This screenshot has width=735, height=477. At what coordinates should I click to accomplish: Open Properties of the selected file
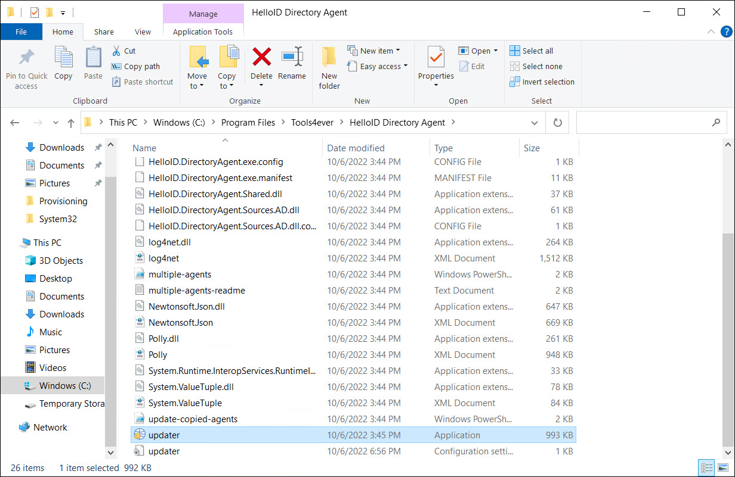(x=436, y=68)
